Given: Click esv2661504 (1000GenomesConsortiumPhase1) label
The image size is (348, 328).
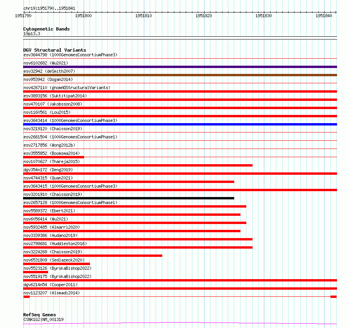Looking at the screenshot, I should tap(70, 137).
